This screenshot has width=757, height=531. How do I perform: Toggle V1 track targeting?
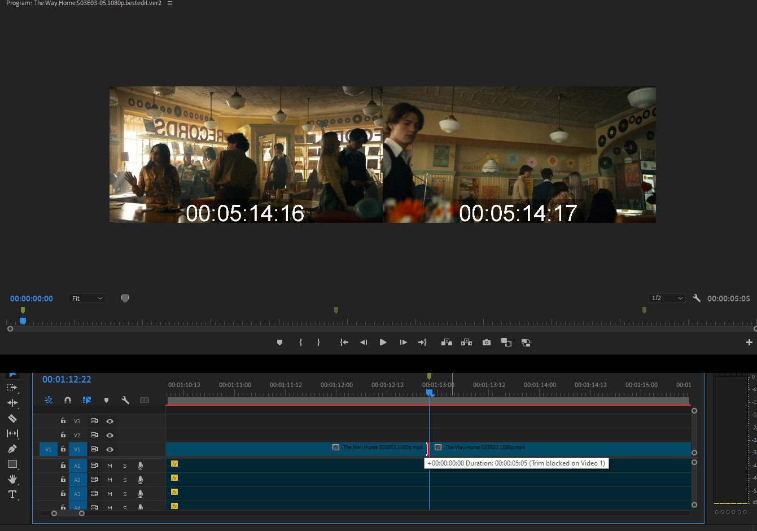click(x=77, y=449)
